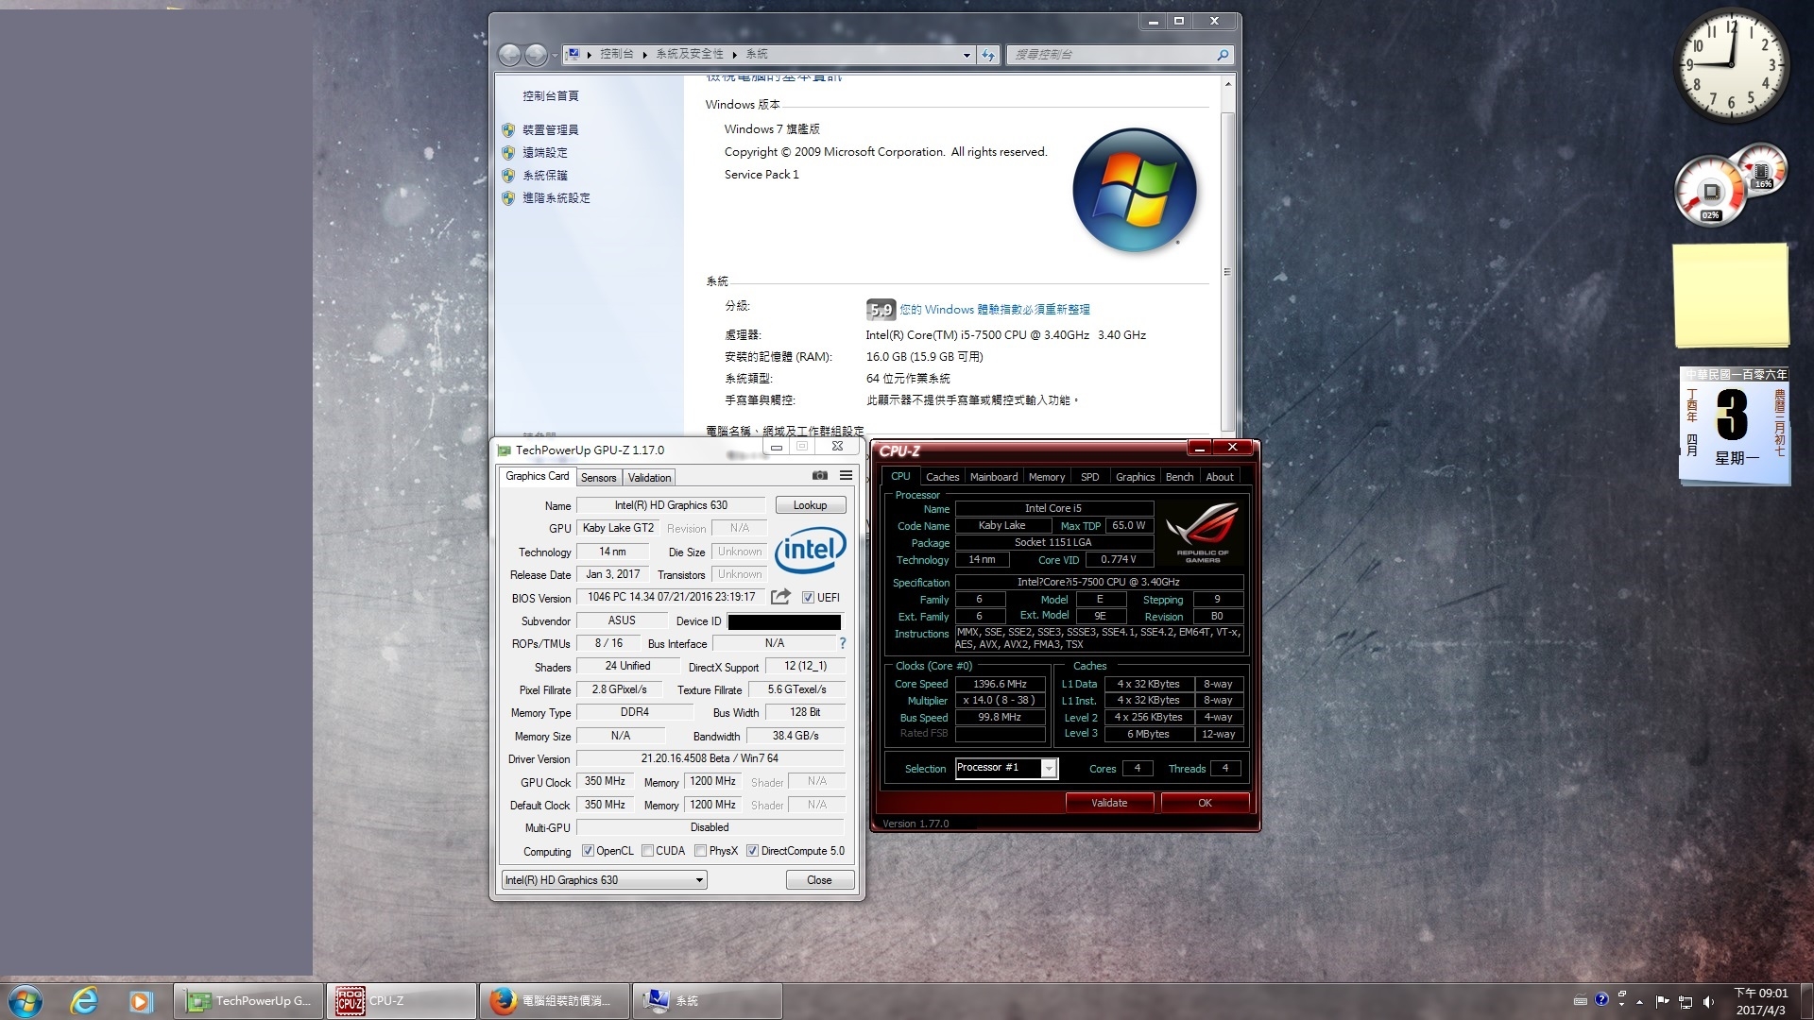
Task: Click the OK button in CPU-Z
Action: [x=1205, y=803]
